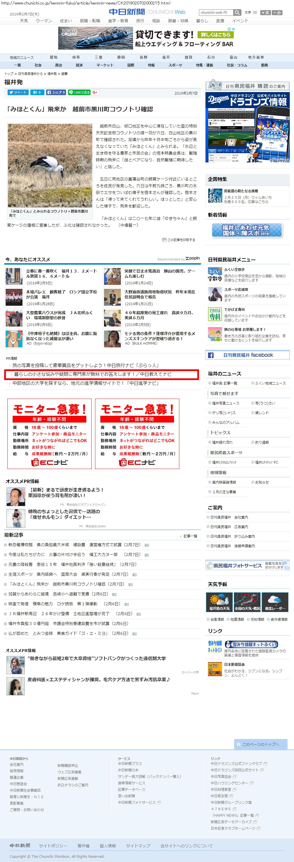294x862 pixels.
Task: Select the スポーツ news category
Action: (x=175, y=65)
